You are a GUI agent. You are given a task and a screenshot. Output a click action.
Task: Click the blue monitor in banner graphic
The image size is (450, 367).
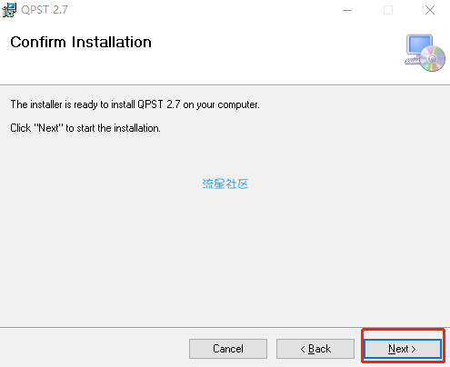pyautogui.click(x=419, y=45)
